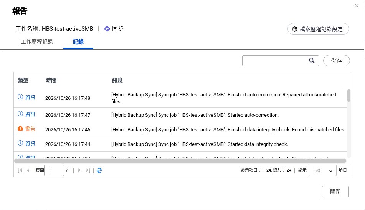The image size is (365, 210).
Task: Click the page number input field
Action: [x=54, y=170]
